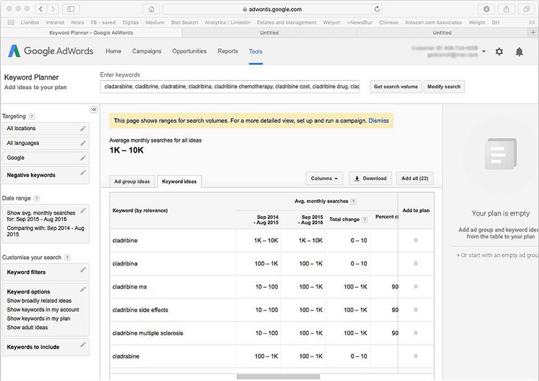539x381 pixels.
Task: Open the notifications bell
Action: pyautogui.click(x=519, y=51)
